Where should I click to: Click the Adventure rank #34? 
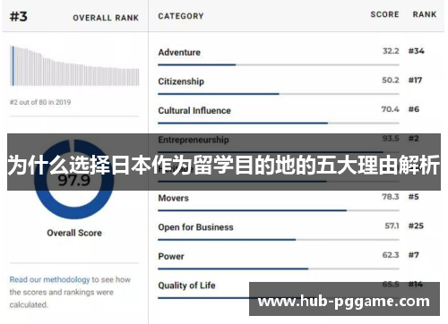coord(417,51)
